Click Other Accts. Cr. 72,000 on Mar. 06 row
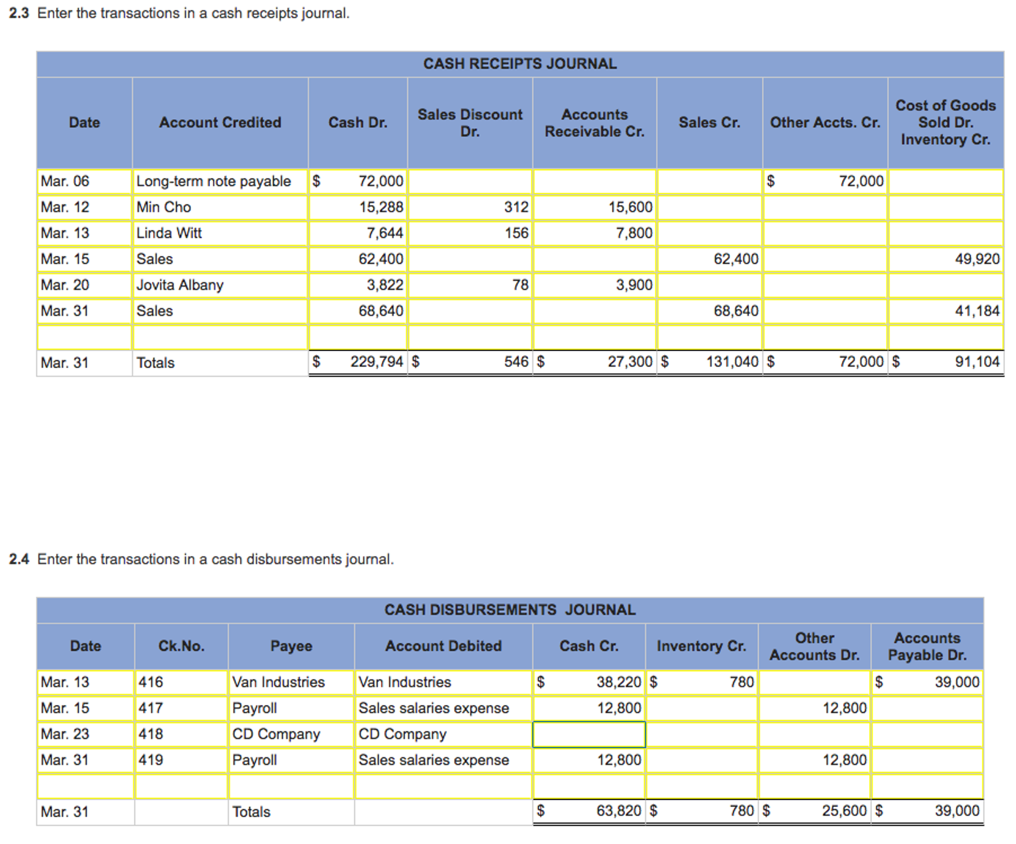Screen dimensions: 1016x844 click(825, 181)
